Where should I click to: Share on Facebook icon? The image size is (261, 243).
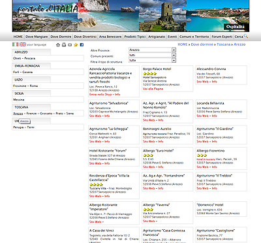[x=82, y=44]
